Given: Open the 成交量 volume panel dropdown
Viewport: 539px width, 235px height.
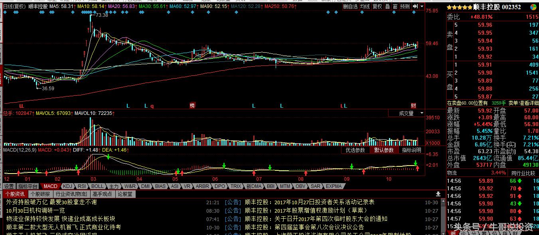Looking at the screenshot, I should click(x=421, y=113).
